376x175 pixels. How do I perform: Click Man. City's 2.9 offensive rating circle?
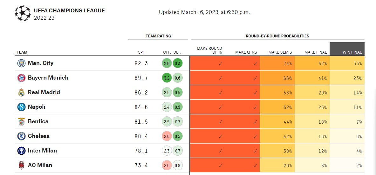[166, 63]
